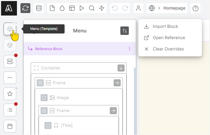
Task: Click the Homepage breadcrumb label
Action: tap(174, 8)
